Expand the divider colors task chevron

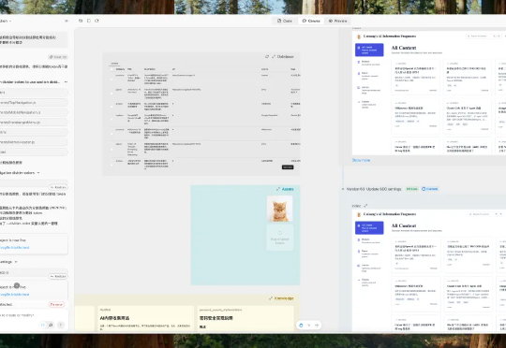point(66,82)
